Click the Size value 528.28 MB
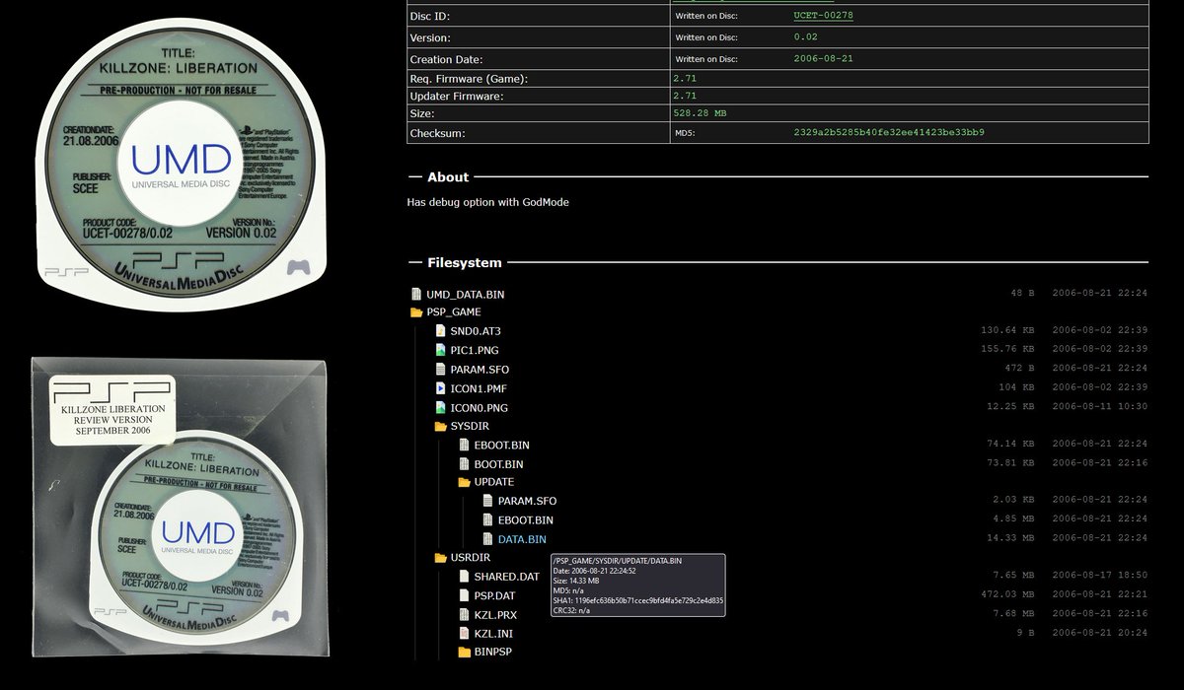1184x690 pixels. [x=700, y=114]
